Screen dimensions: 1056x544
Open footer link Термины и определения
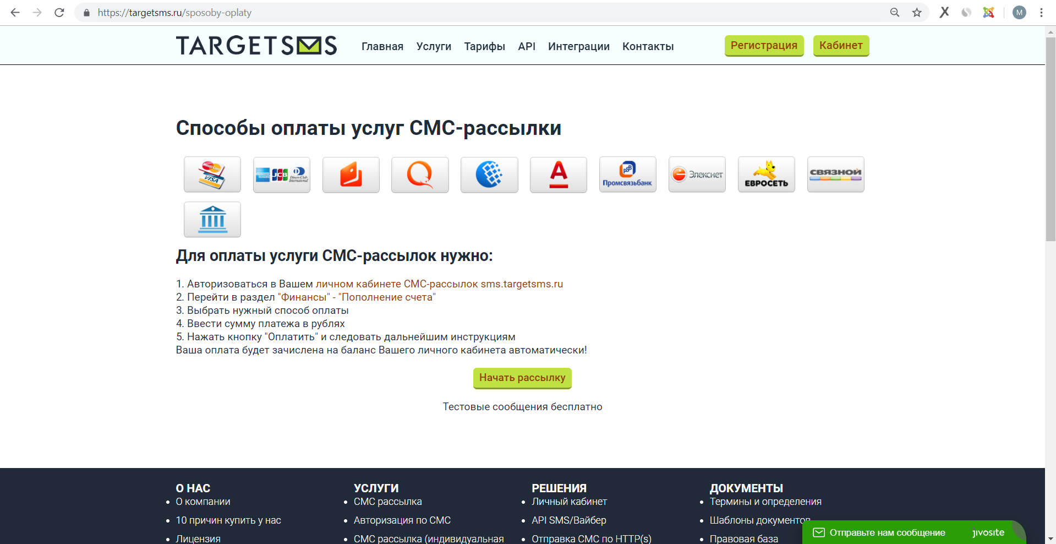pyautogui.click(x=765, y=502)
